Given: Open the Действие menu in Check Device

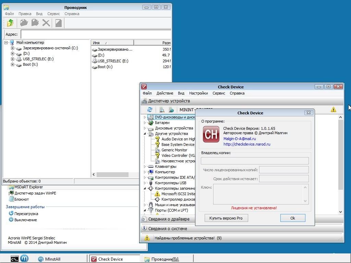Looking at the screenshot, I should tap(165, 93).
